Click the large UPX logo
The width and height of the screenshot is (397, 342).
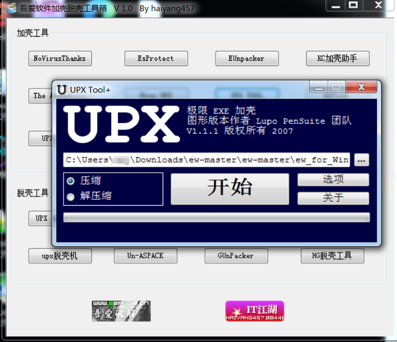click(122, 124)
